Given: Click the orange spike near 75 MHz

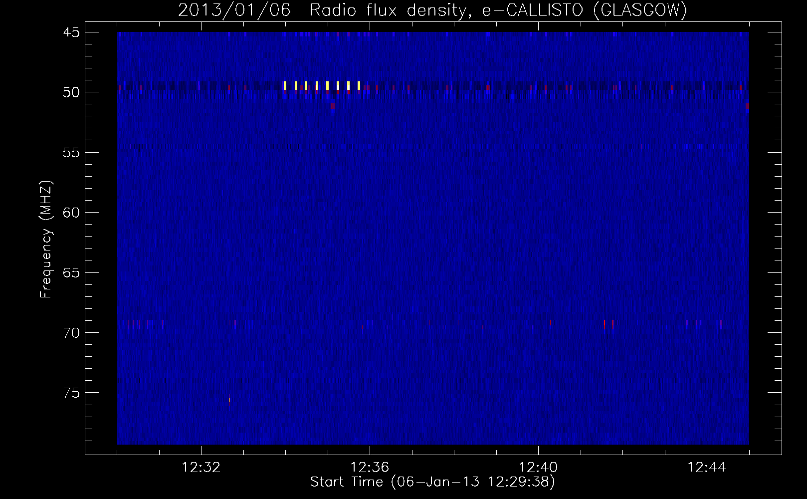Looking at the screenshot, I should [229, 399].
